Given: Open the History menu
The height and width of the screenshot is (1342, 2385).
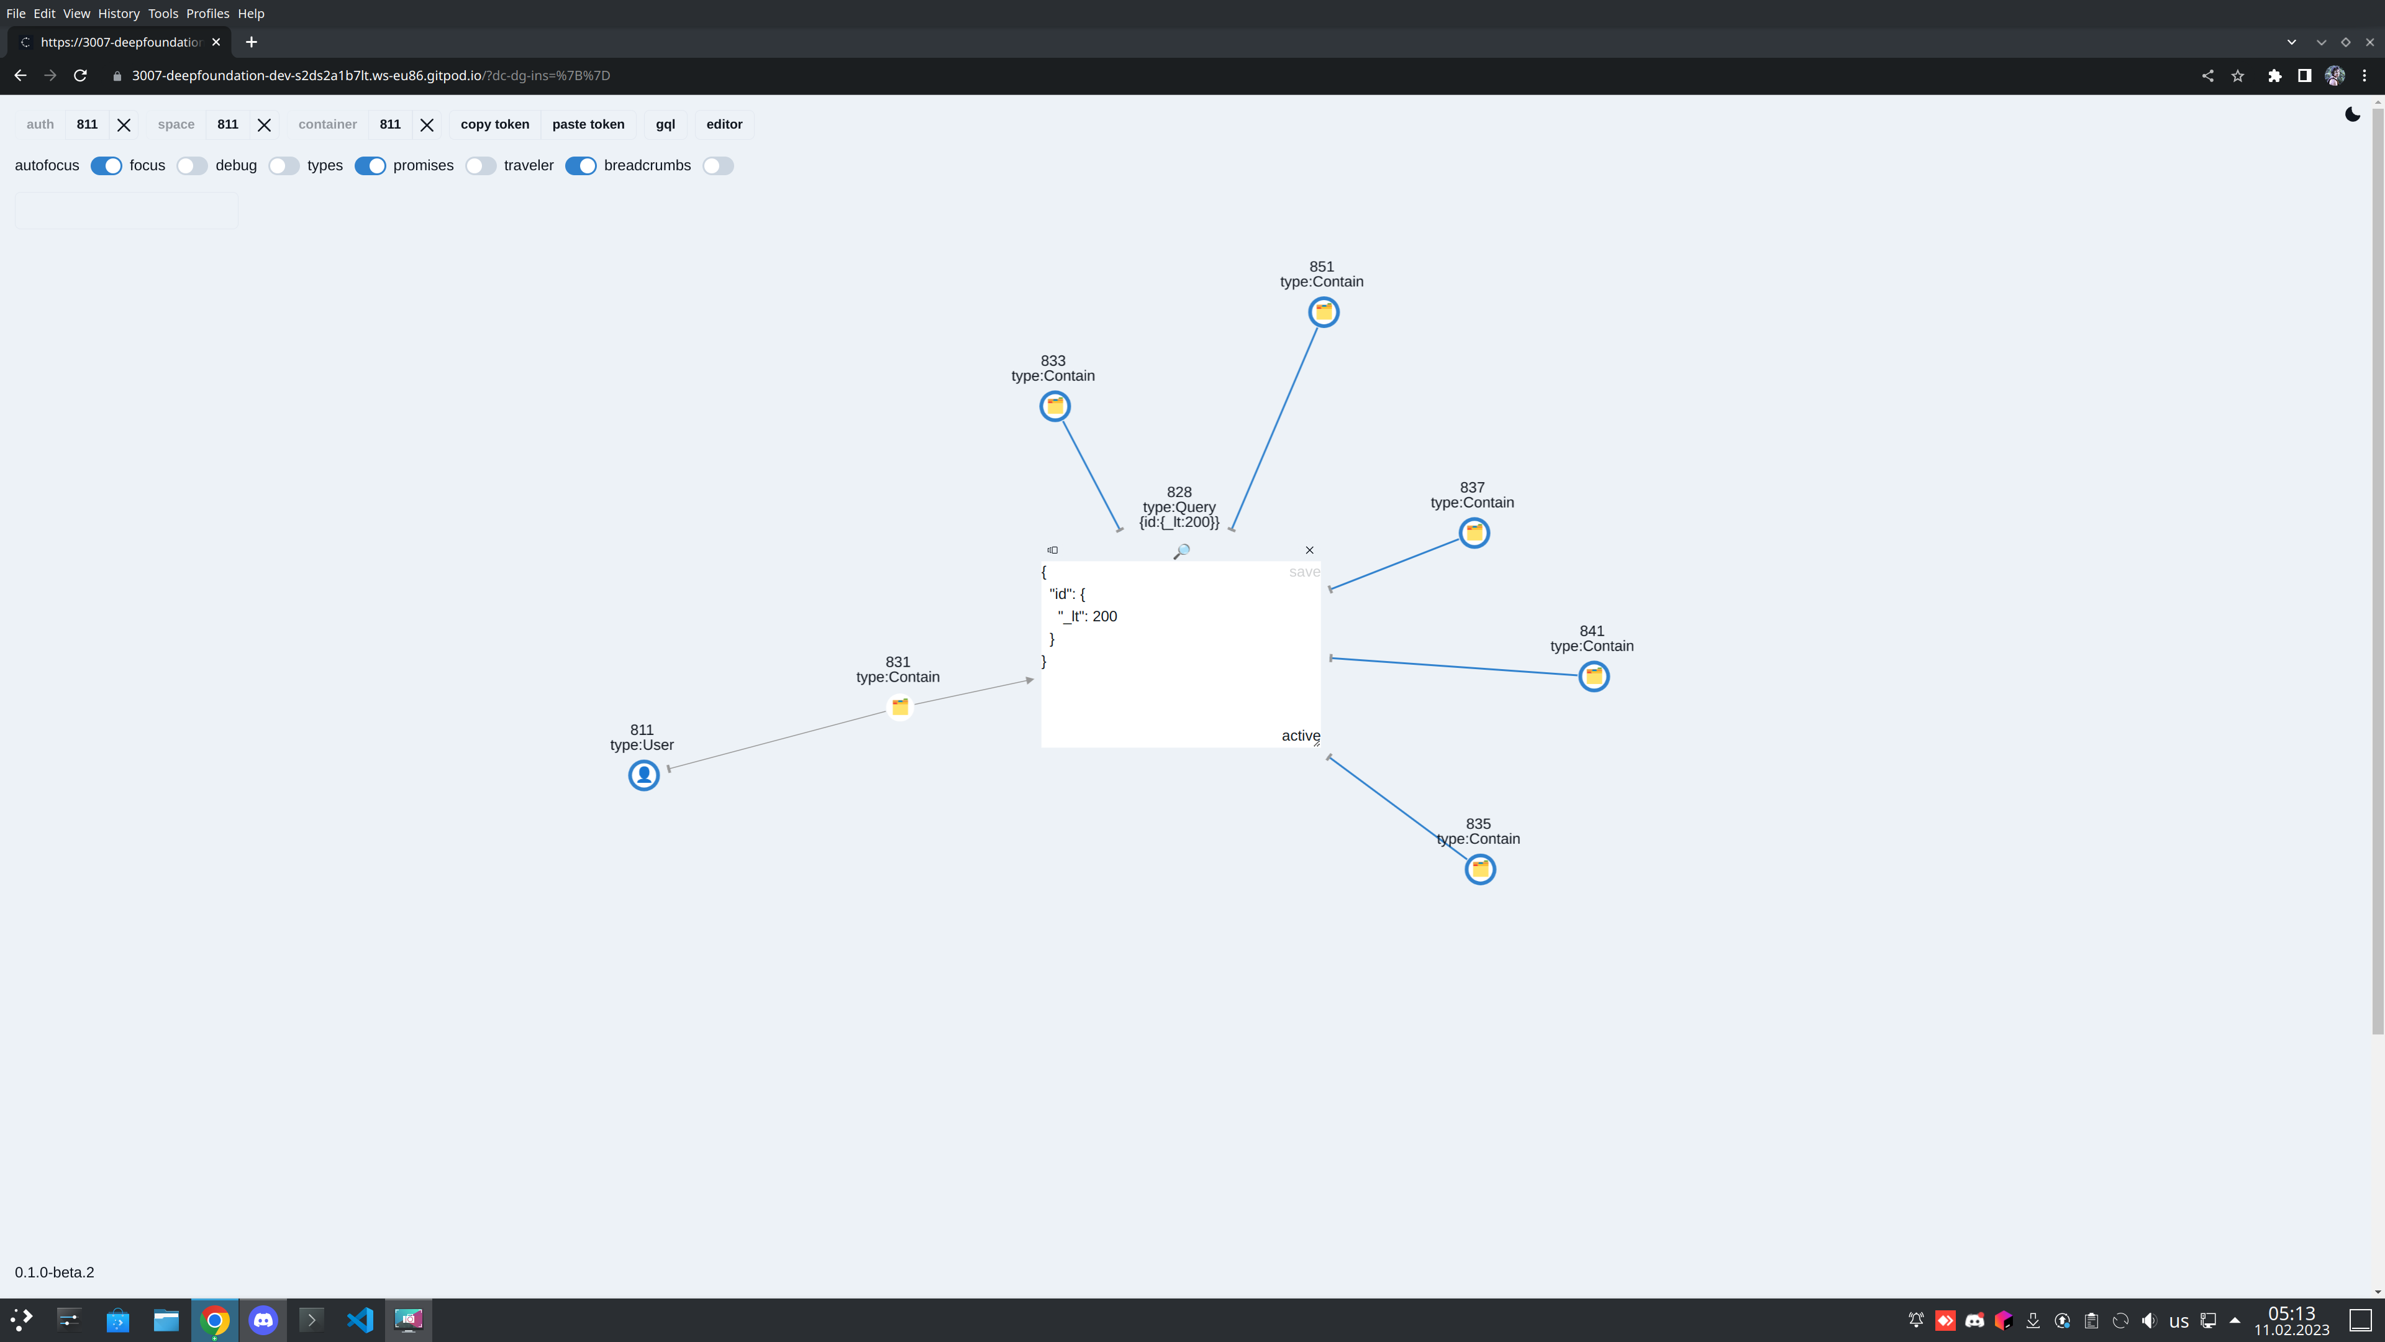Looking at the screenshot, I should [x=119, y=14].
